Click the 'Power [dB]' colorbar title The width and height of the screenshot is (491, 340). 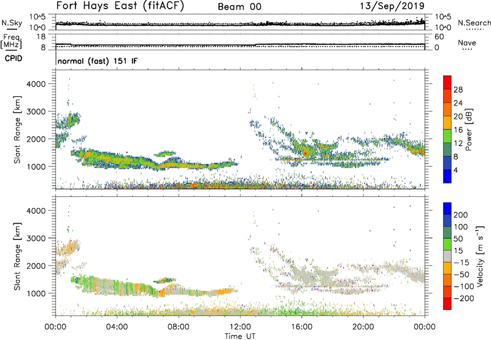[468, 129]
